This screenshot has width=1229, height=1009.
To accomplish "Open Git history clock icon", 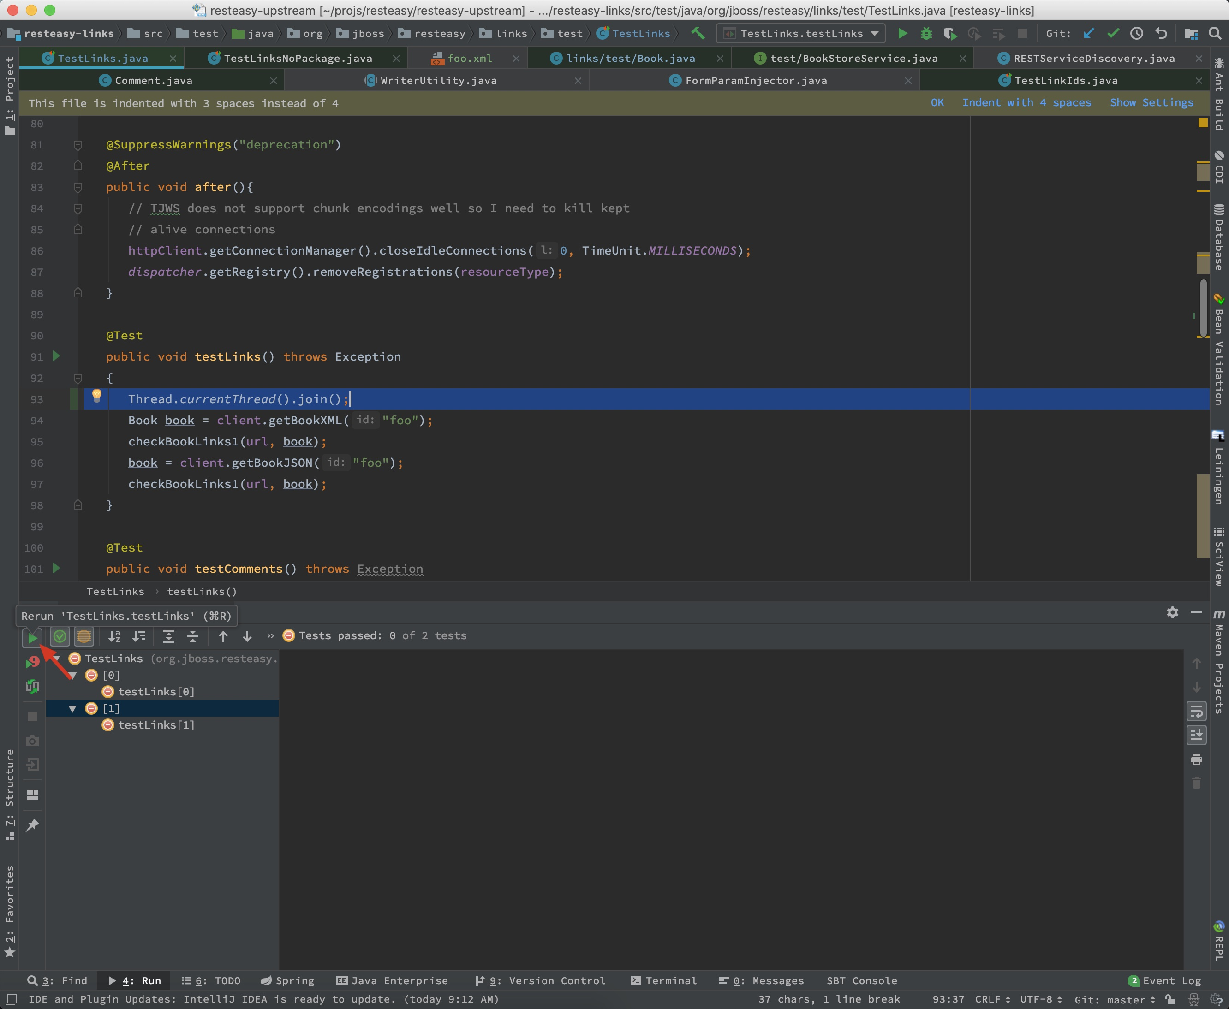I will [1137, 34].
